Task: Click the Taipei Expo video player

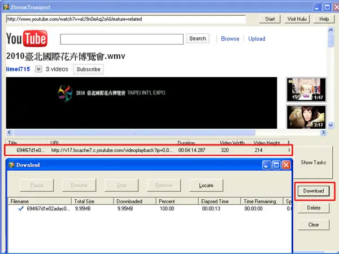Action: (141, 103)
